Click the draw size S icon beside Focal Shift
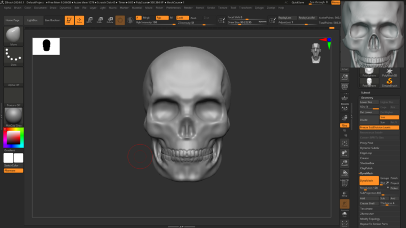 [222, 20]
